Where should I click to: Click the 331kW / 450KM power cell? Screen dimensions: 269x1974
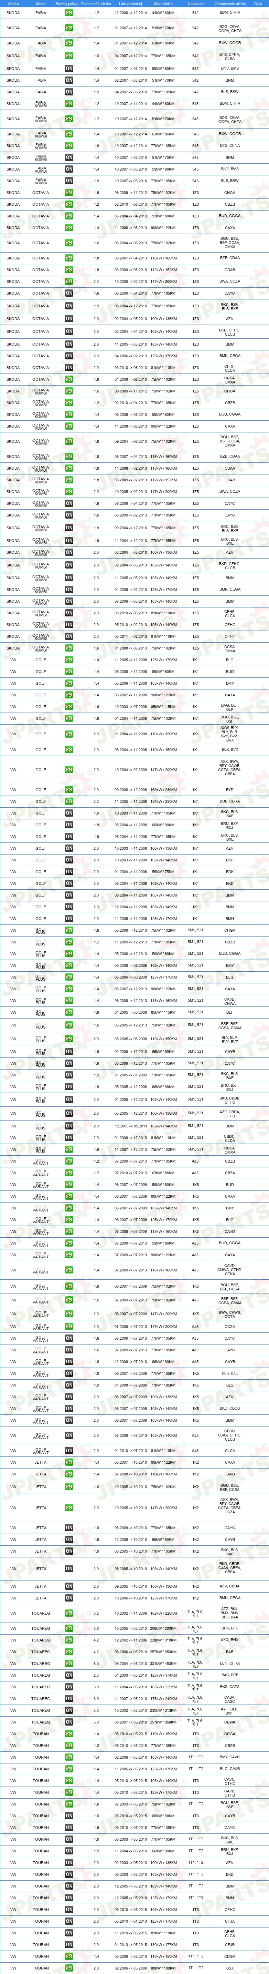click(163, 1663)
